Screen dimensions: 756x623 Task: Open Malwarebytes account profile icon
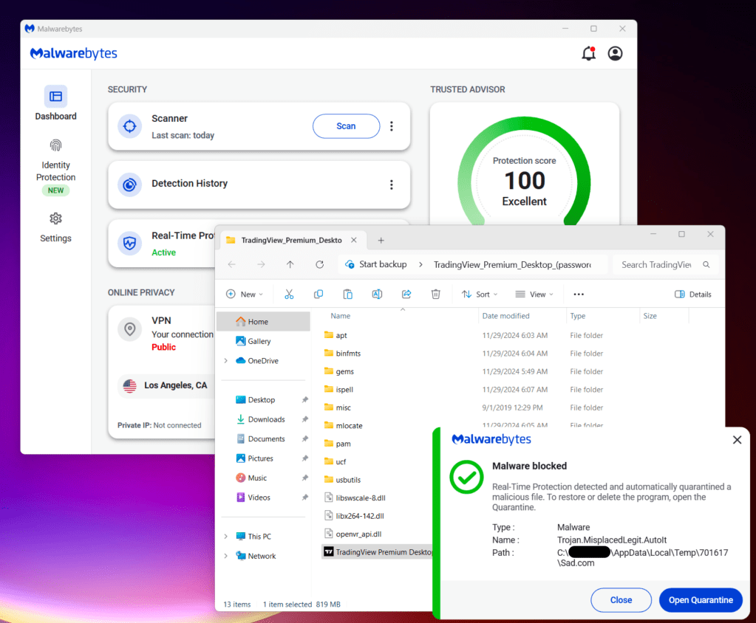(615, 53)
